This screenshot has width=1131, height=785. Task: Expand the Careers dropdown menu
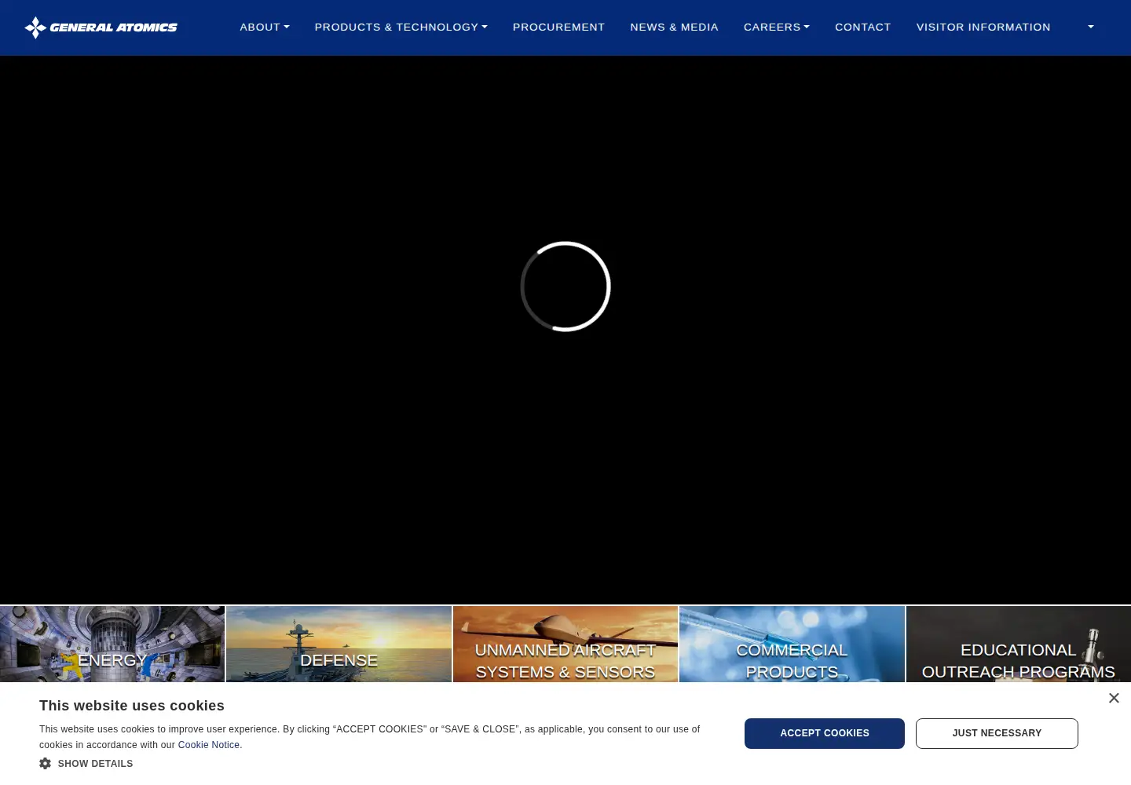(777, 27)
